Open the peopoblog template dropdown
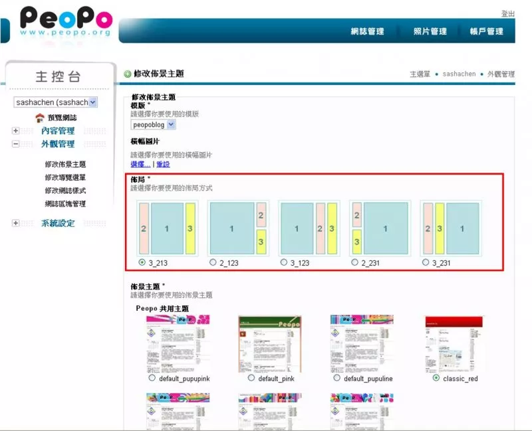The height and width of the screenshot is (431, 532). point(171,124)
